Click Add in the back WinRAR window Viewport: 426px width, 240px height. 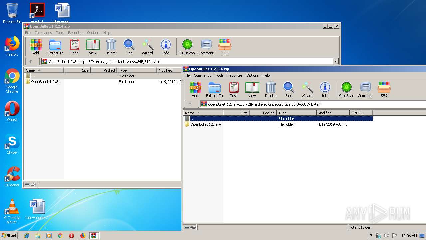click(36, 47)
